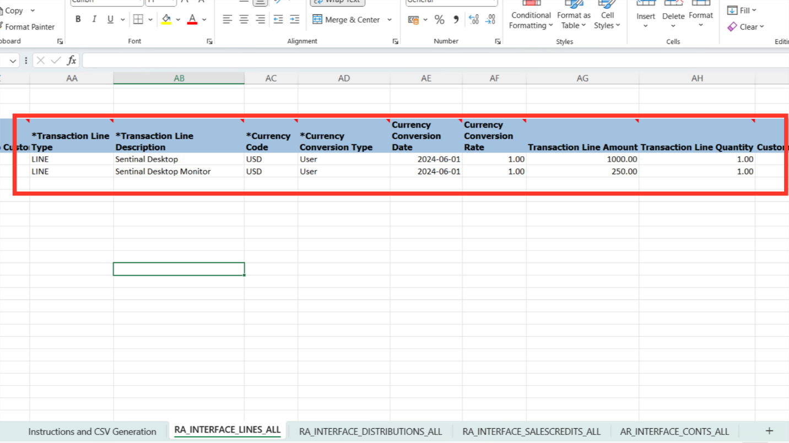789x443 pixels.
Task: Open Conditional Formatting menu
Action: pos(531,17)
